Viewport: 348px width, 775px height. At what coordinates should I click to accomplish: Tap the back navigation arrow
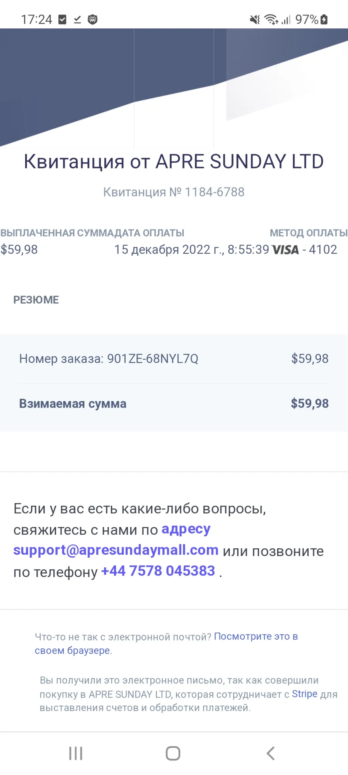coord(271,753)
